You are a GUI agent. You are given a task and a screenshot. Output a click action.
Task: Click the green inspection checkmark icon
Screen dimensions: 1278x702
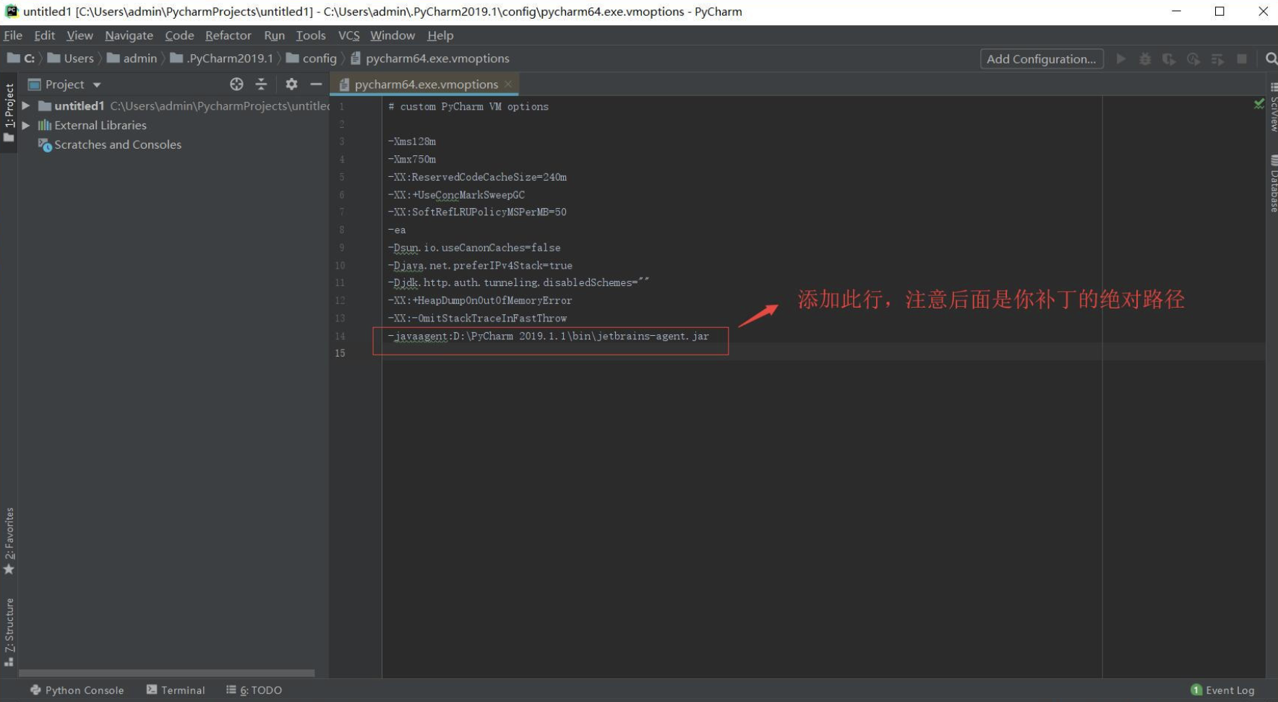pyautogui.click(x=1258, y=104)
